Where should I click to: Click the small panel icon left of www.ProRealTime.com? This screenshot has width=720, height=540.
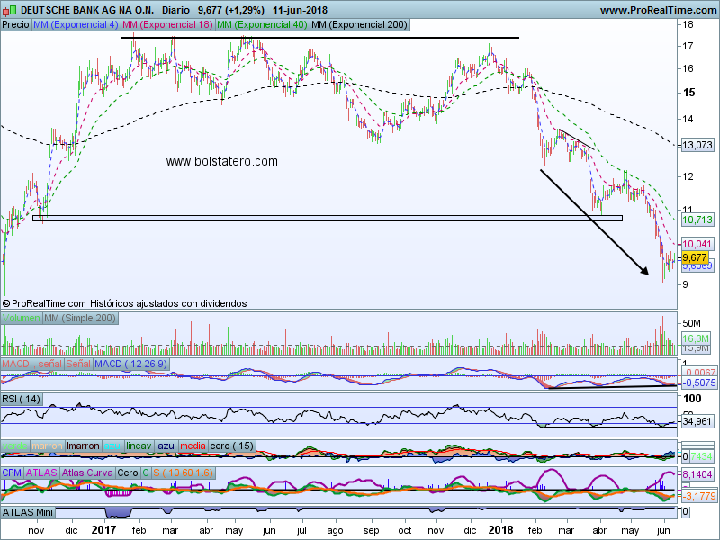(x=588, y=9)
